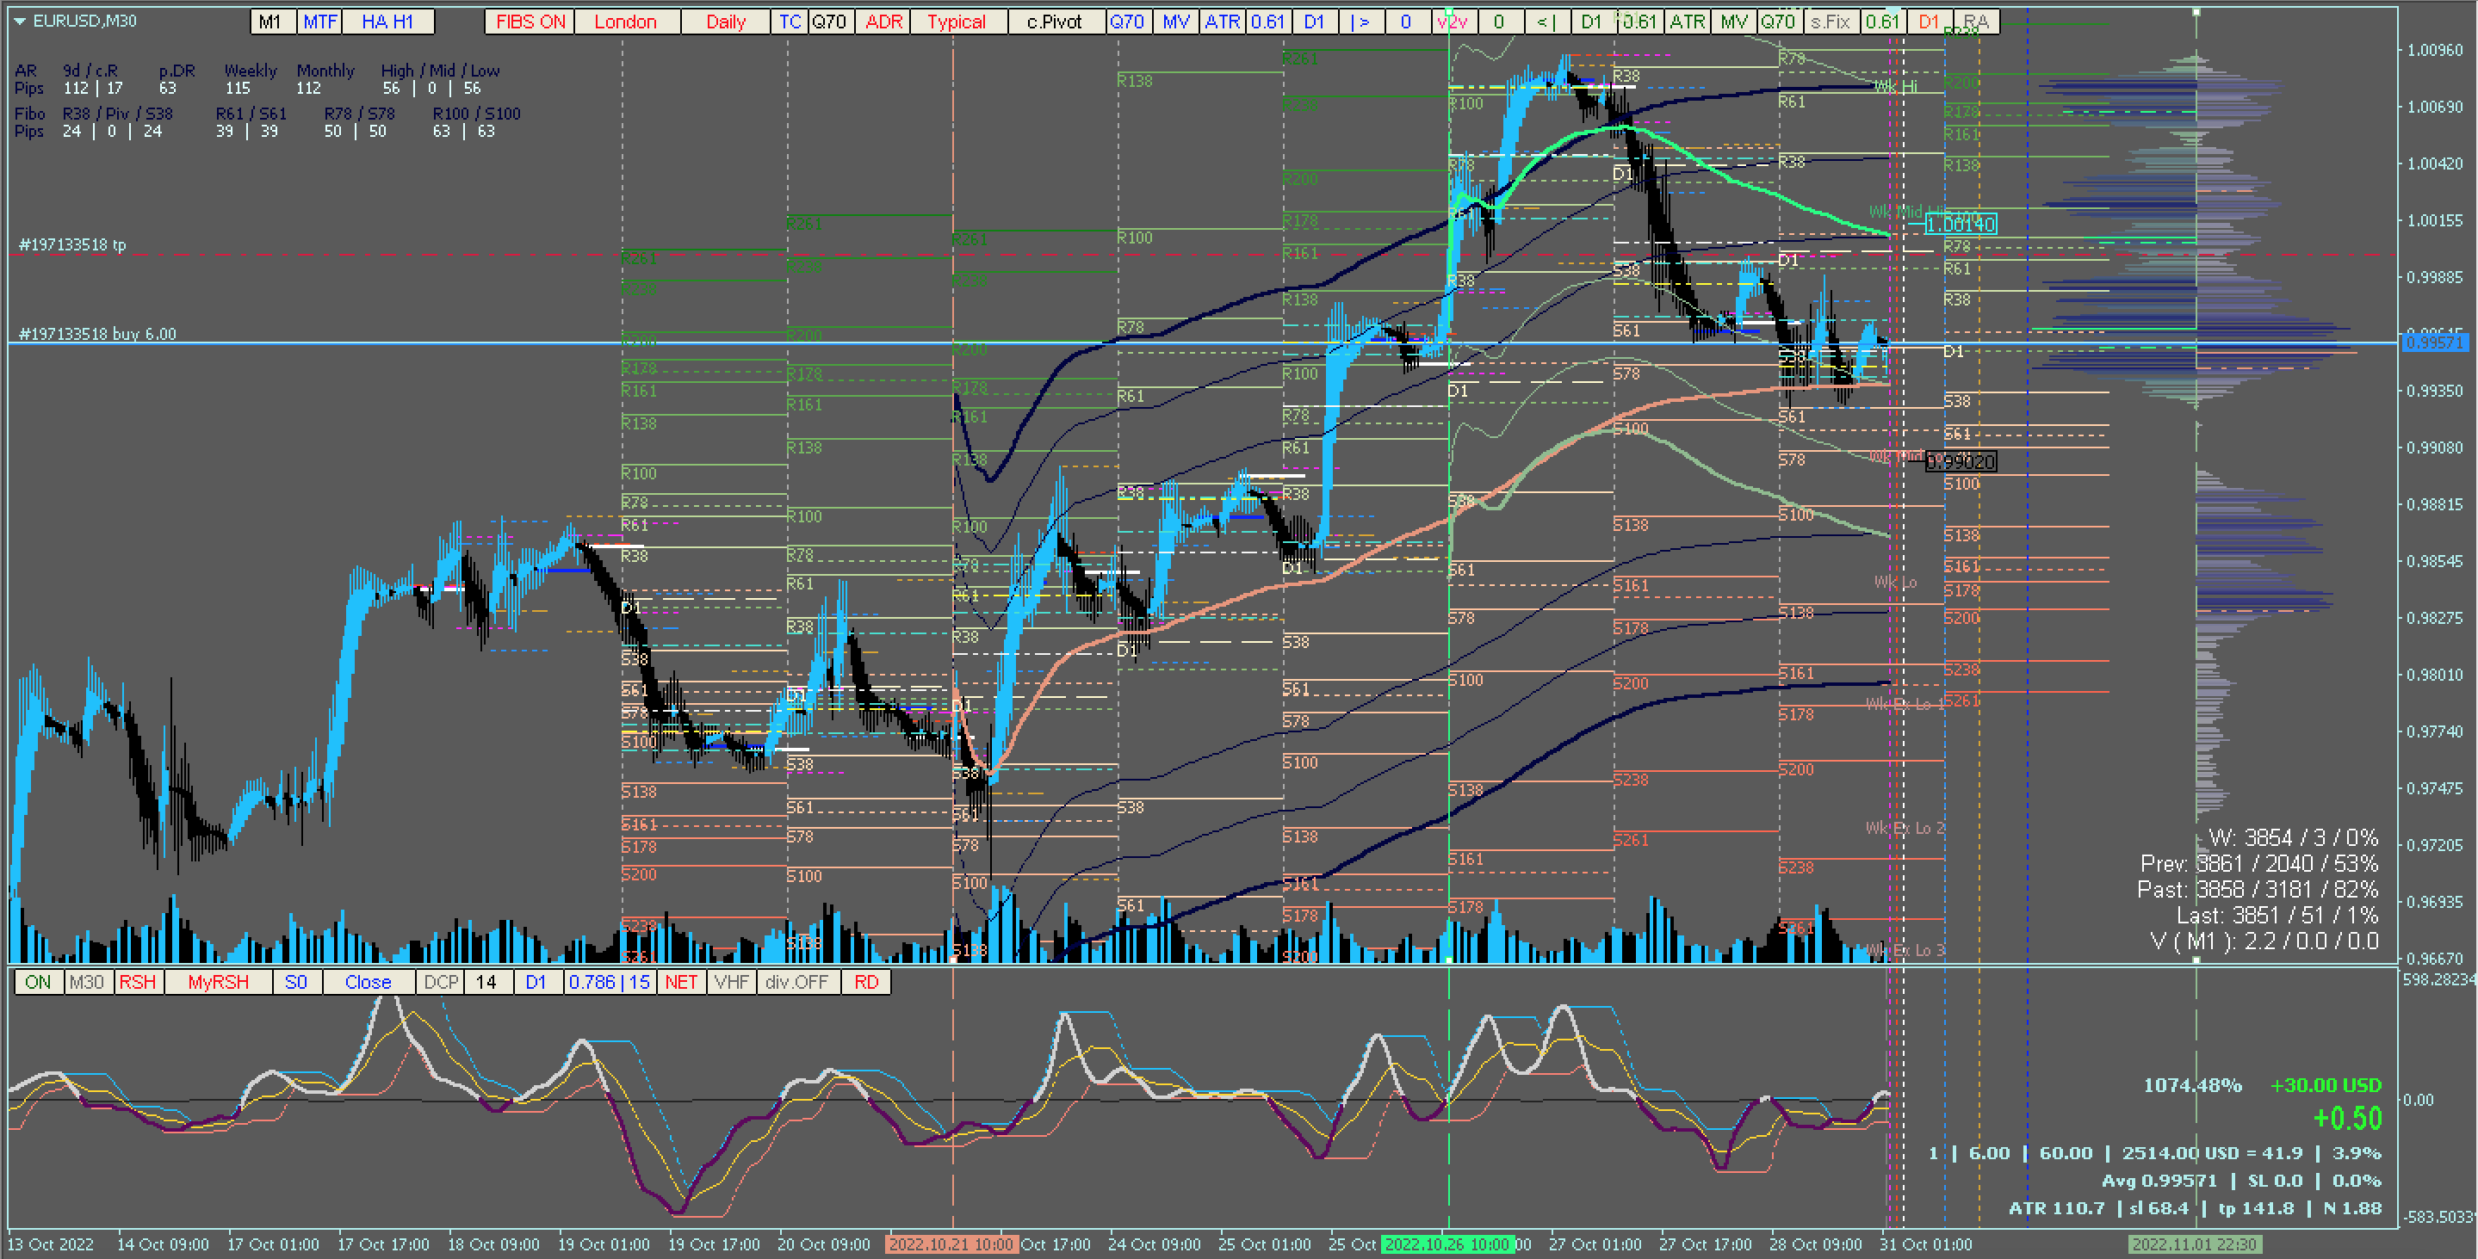Click the s.Fix toolbar button

click(x=1830, y=22)
